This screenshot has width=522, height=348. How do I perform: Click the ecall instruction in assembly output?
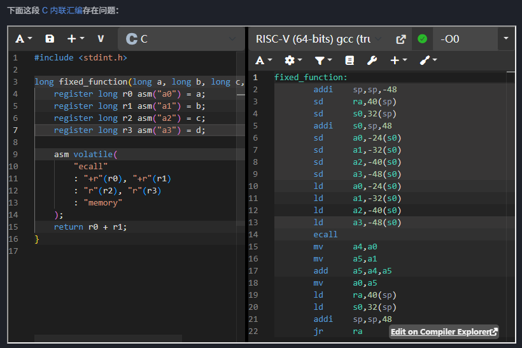(325, 235)
